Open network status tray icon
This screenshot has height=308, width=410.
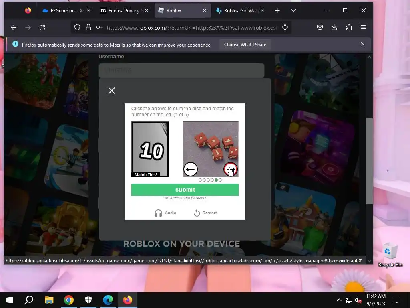[349, 300]
